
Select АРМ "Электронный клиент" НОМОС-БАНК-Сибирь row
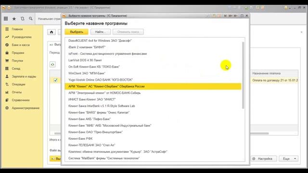pos(153,93)
